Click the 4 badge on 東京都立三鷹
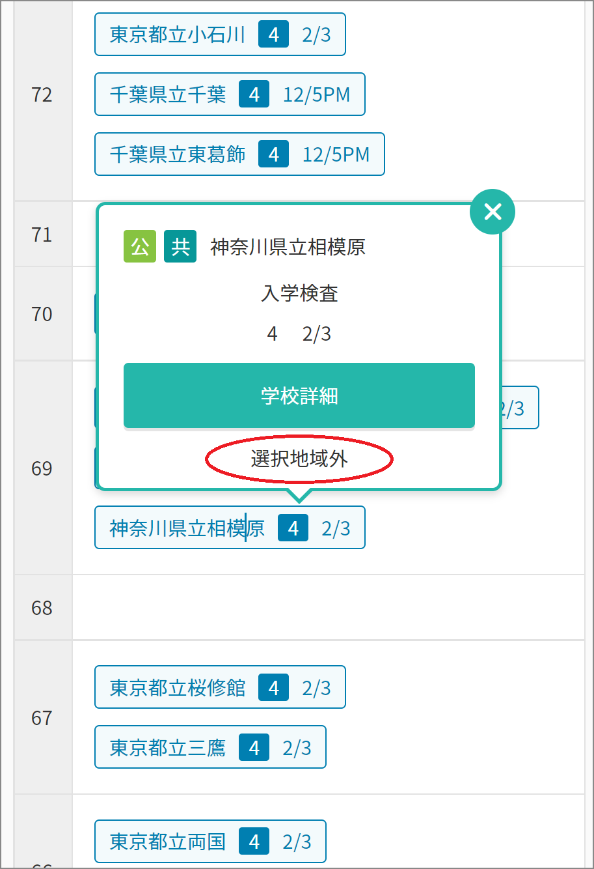Screen dimensions: 594x869 [x=254, y=747]
